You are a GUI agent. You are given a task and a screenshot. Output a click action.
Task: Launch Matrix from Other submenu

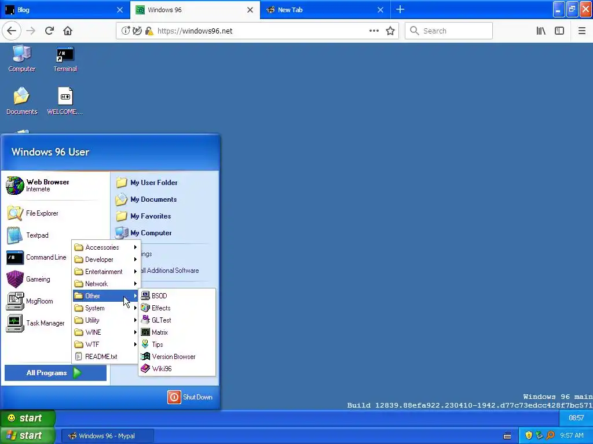[177, 332]
